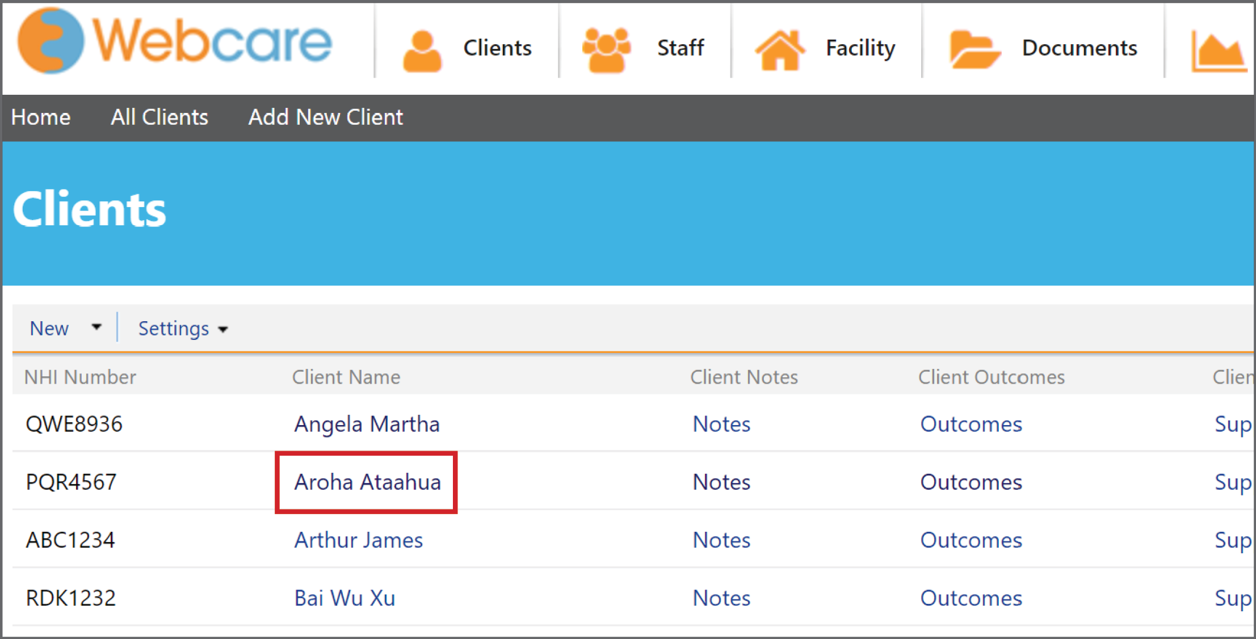Select the Staff group icon
The image size is (1256, 639).
click(x=607, y=50)
